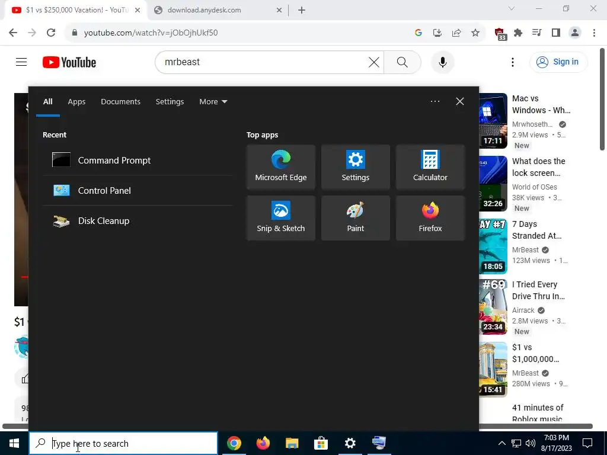The width and height of the screenshot is (607, 455).
Task: Open Chrome media controls icon
Action: pos(537,33)
